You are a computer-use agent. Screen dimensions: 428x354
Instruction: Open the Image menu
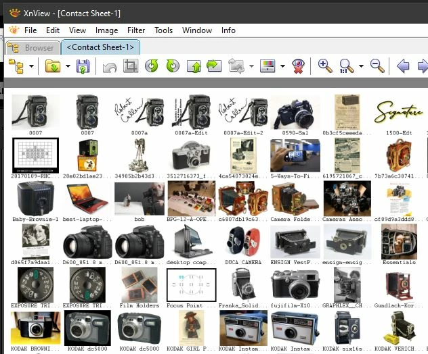(107, 30)
